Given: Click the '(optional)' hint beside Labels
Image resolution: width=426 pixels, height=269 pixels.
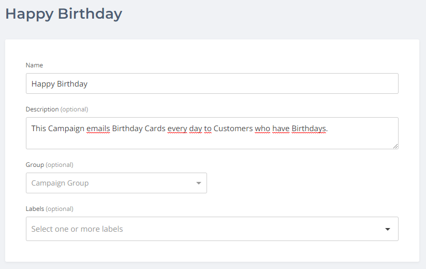Looking at the screenshot, I should [x=60, y=209].
